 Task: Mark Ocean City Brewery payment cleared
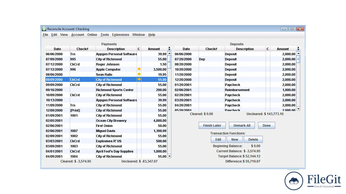[x=139, y=120]
